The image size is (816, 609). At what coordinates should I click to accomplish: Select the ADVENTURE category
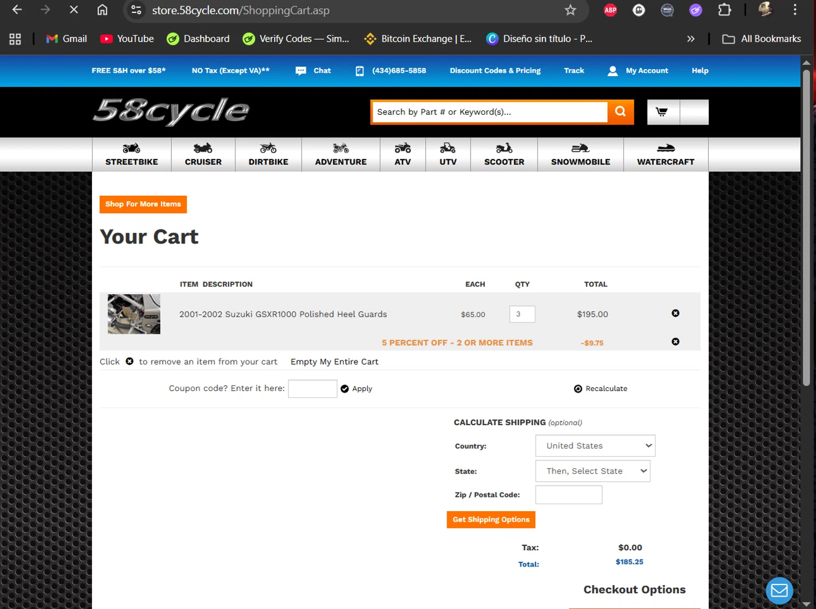click(x=341, y=154)
